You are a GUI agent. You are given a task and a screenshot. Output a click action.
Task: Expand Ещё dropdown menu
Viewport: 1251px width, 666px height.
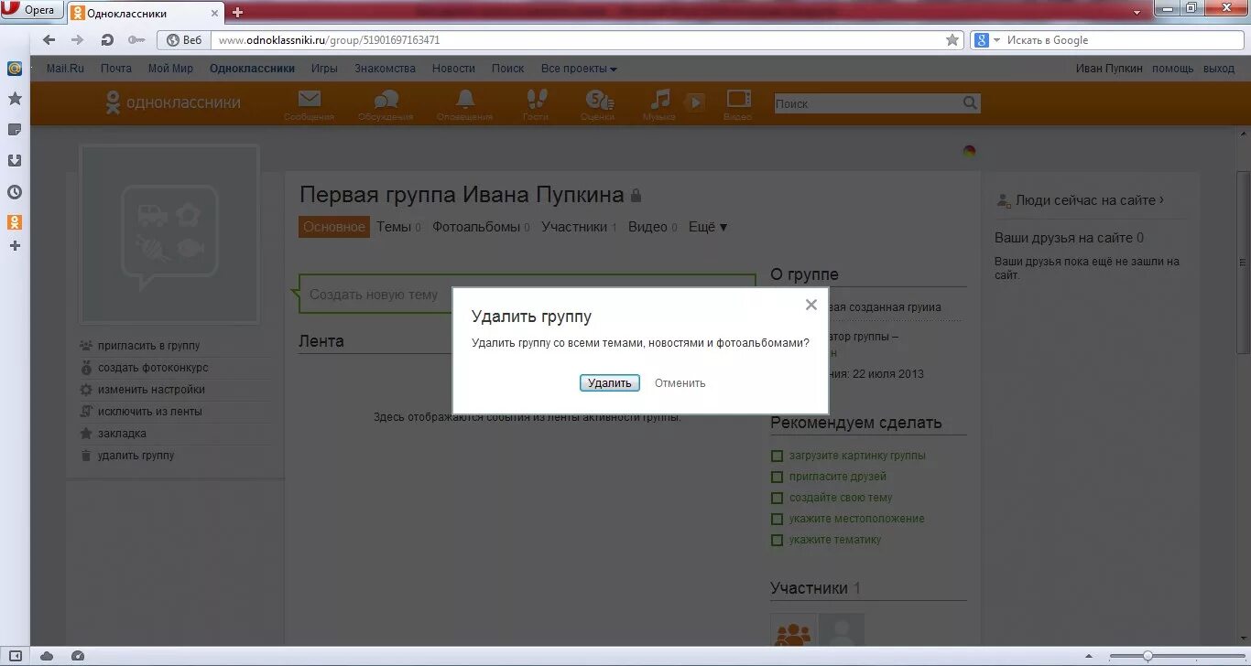click(x=708, y=227)
